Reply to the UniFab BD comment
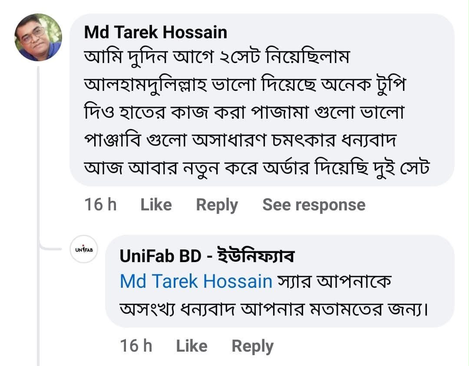 (252, 346)
